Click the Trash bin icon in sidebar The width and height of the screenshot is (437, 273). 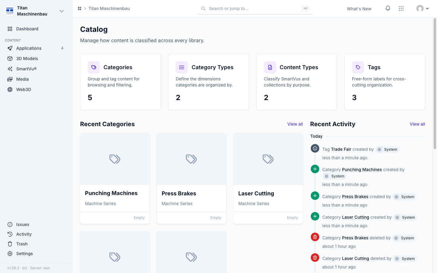click(10, 244)
